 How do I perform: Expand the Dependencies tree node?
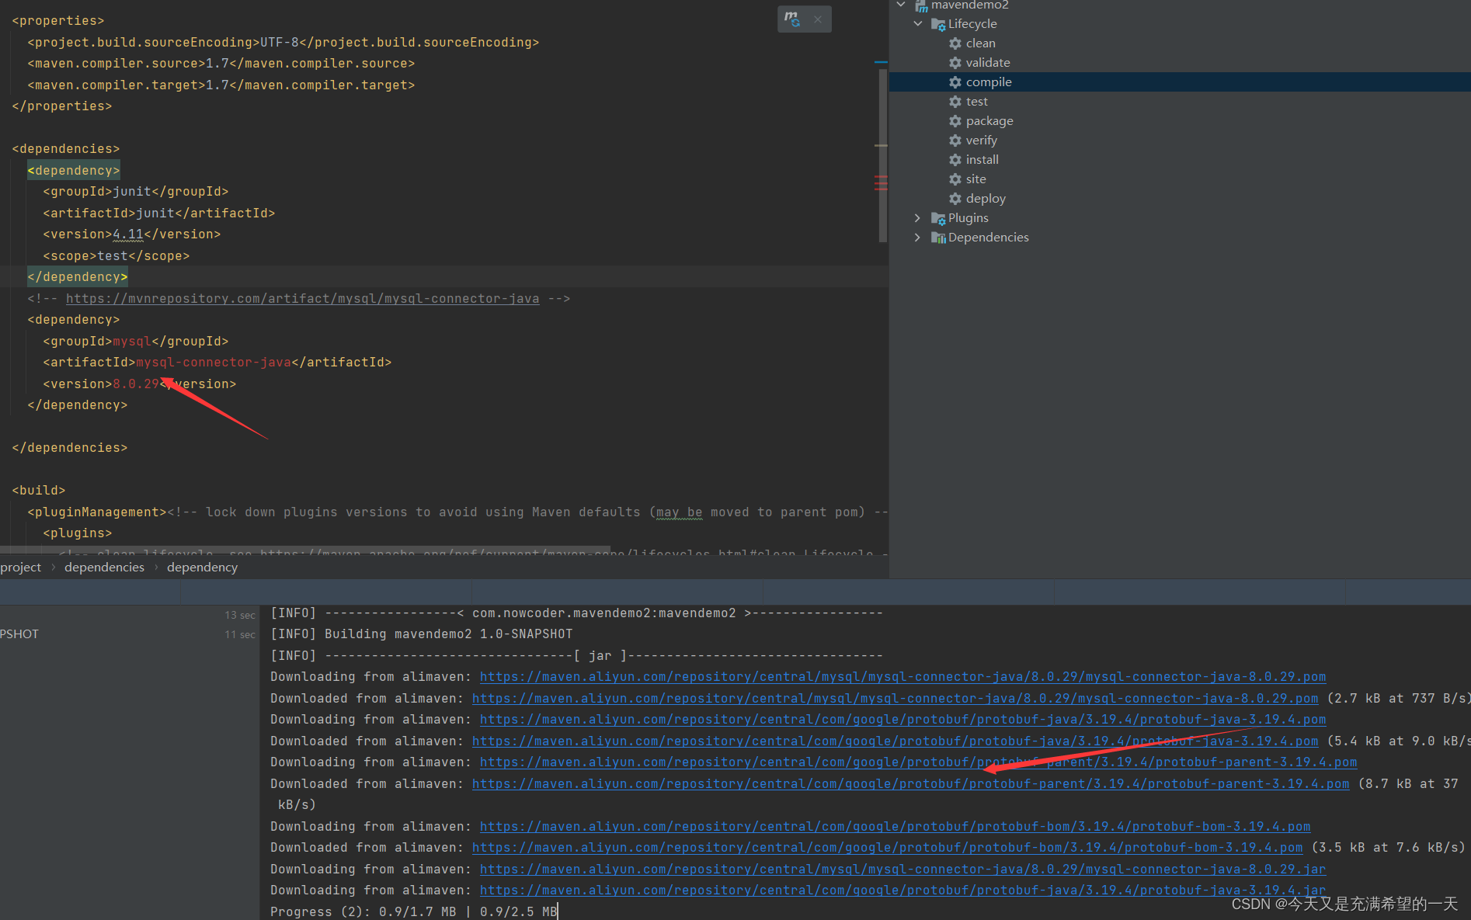(x=918, y=238)
